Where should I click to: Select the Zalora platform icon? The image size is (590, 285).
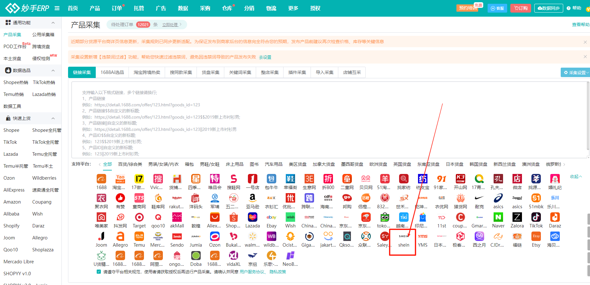coord(517,217)
